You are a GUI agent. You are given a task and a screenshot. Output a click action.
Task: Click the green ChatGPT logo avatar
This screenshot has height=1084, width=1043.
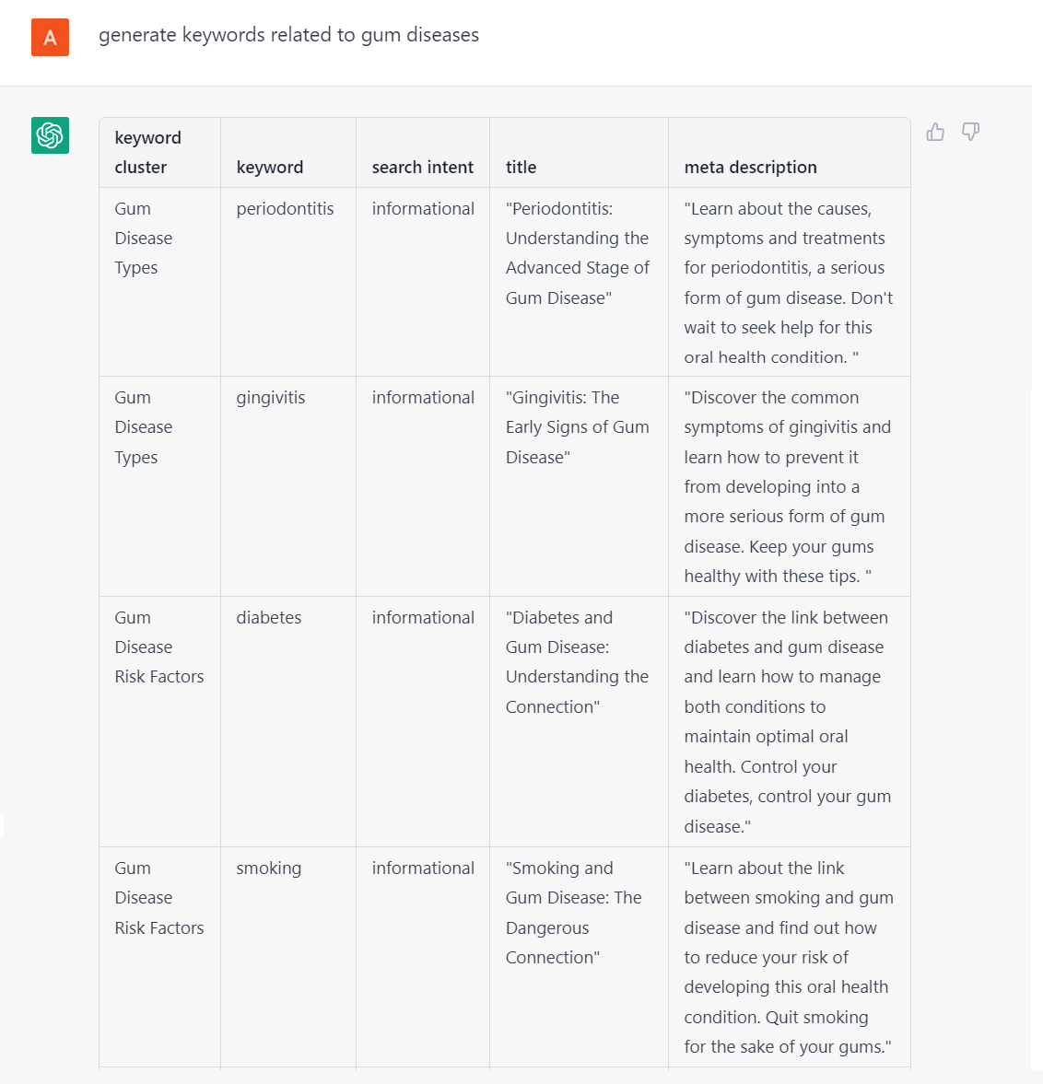[50, 135]
